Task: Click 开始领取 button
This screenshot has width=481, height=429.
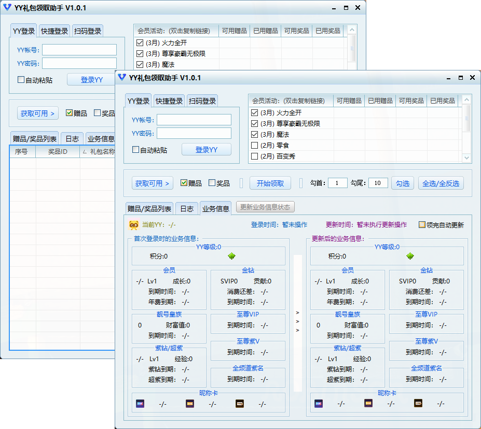Action: coord(270,183)
